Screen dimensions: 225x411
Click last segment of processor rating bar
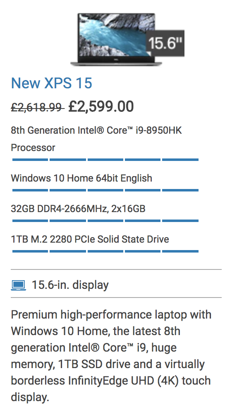point(180,159)
